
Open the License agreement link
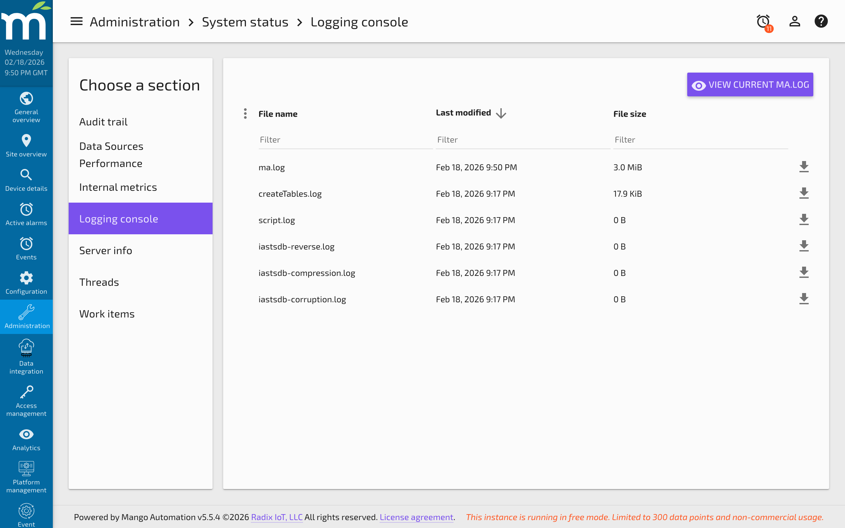tap(416, 517)
